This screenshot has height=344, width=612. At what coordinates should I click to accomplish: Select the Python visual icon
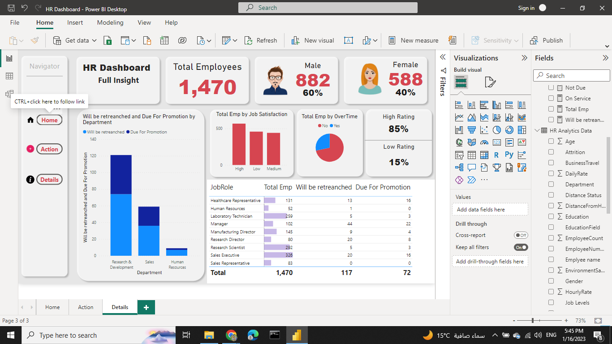pyautogui.click(x=509, y=155)
